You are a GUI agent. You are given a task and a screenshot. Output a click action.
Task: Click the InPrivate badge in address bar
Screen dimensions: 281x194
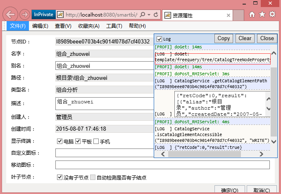coord(43,14)
